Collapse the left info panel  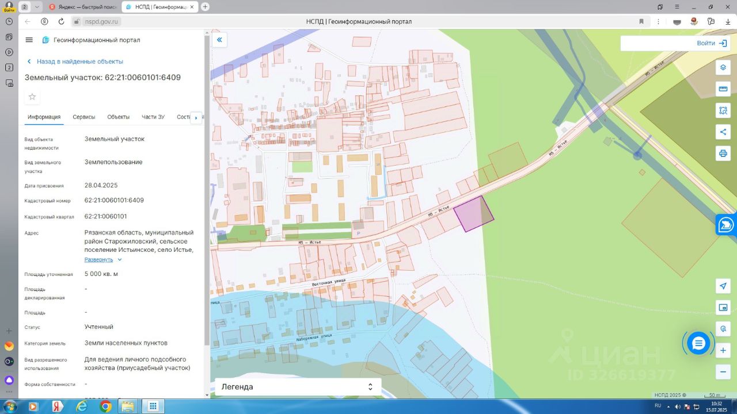click(219, 40)
